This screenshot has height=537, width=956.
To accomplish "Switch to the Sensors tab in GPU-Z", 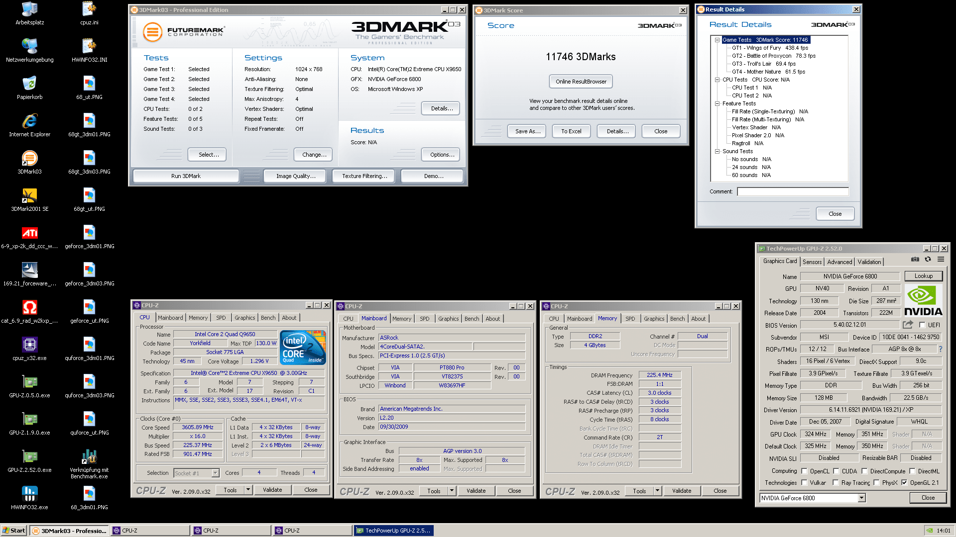I will click(812, 262).
